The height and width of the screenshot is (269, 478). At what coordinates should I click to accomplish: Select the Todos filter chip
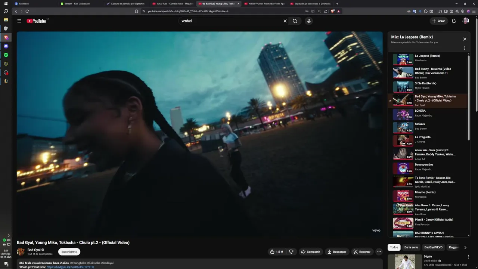point(394,247)
